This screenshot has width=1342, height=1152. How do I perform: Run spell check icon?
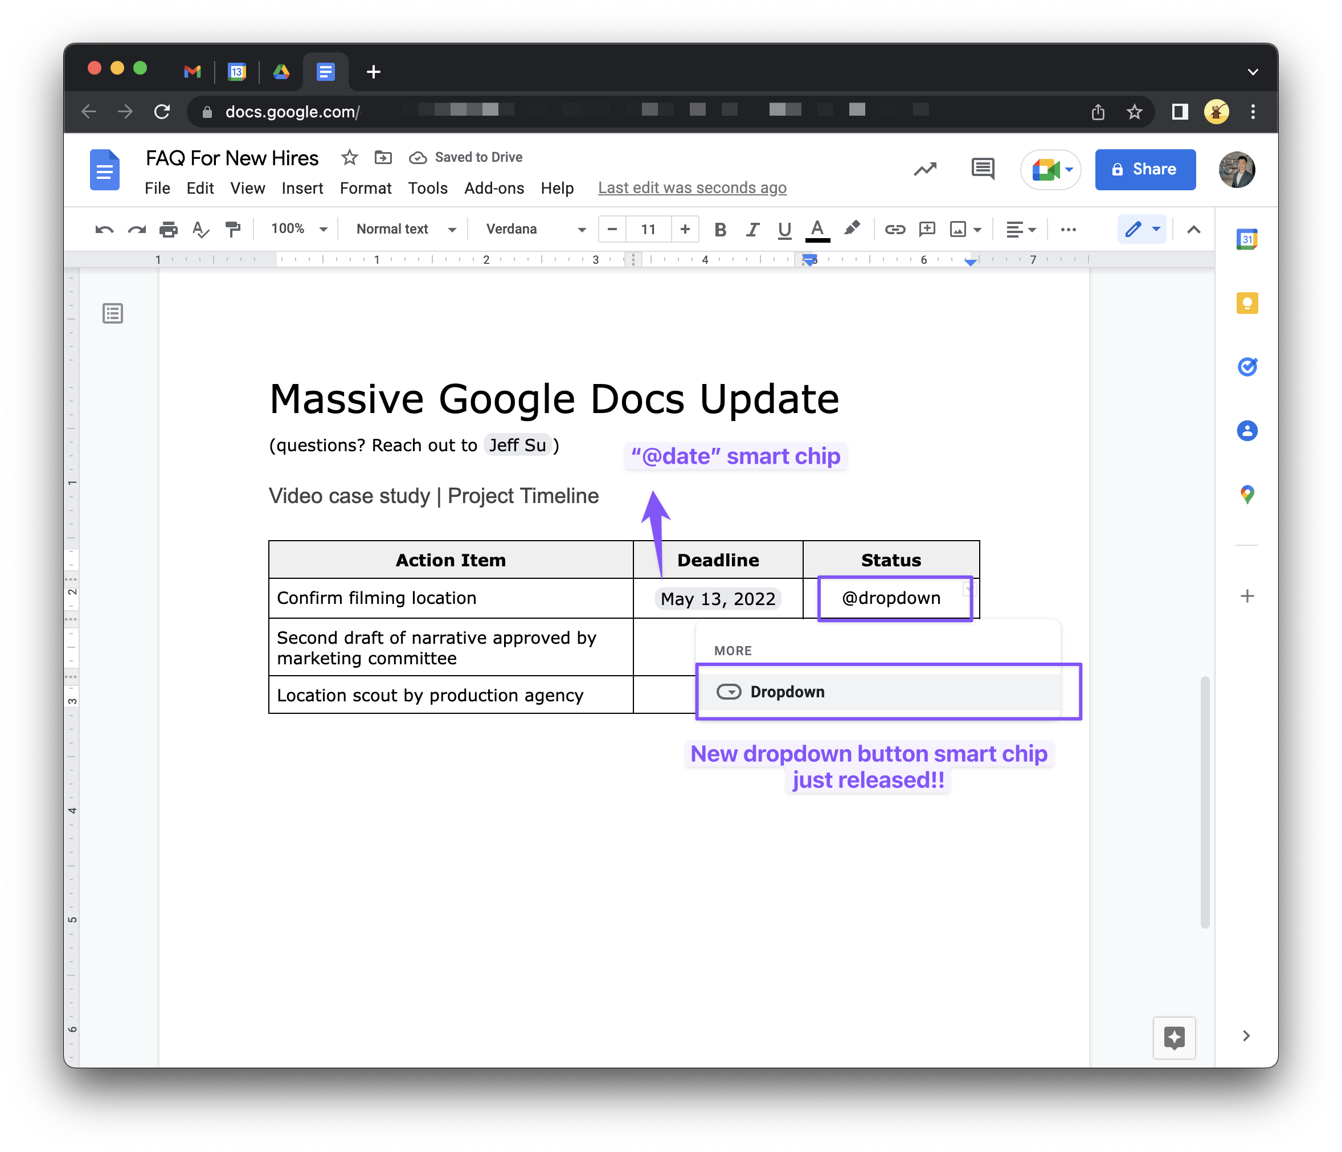click(201, 230)
